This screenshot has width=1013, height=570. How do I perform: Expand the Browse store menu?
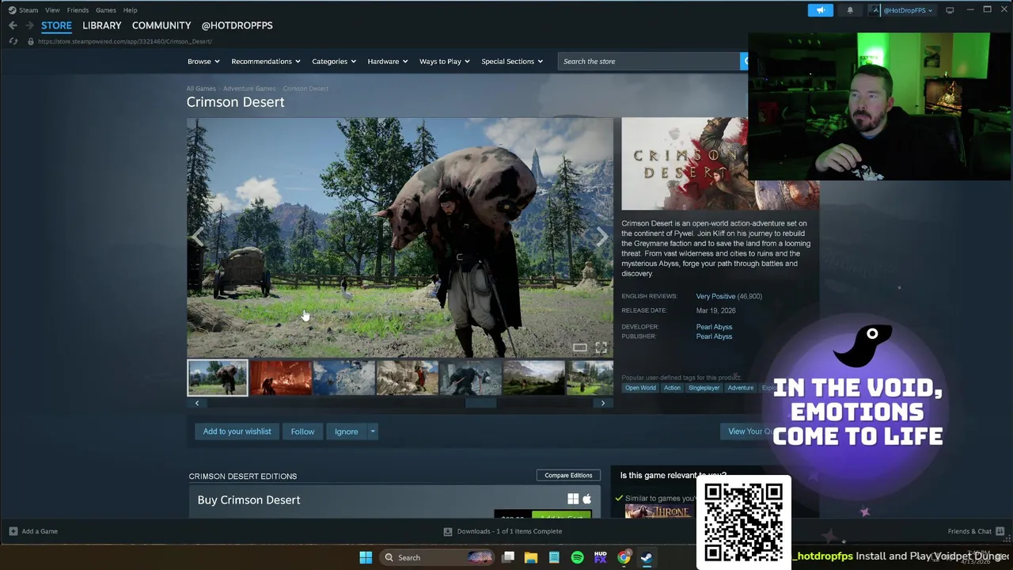pyautogui.click(x=203, y=61)
